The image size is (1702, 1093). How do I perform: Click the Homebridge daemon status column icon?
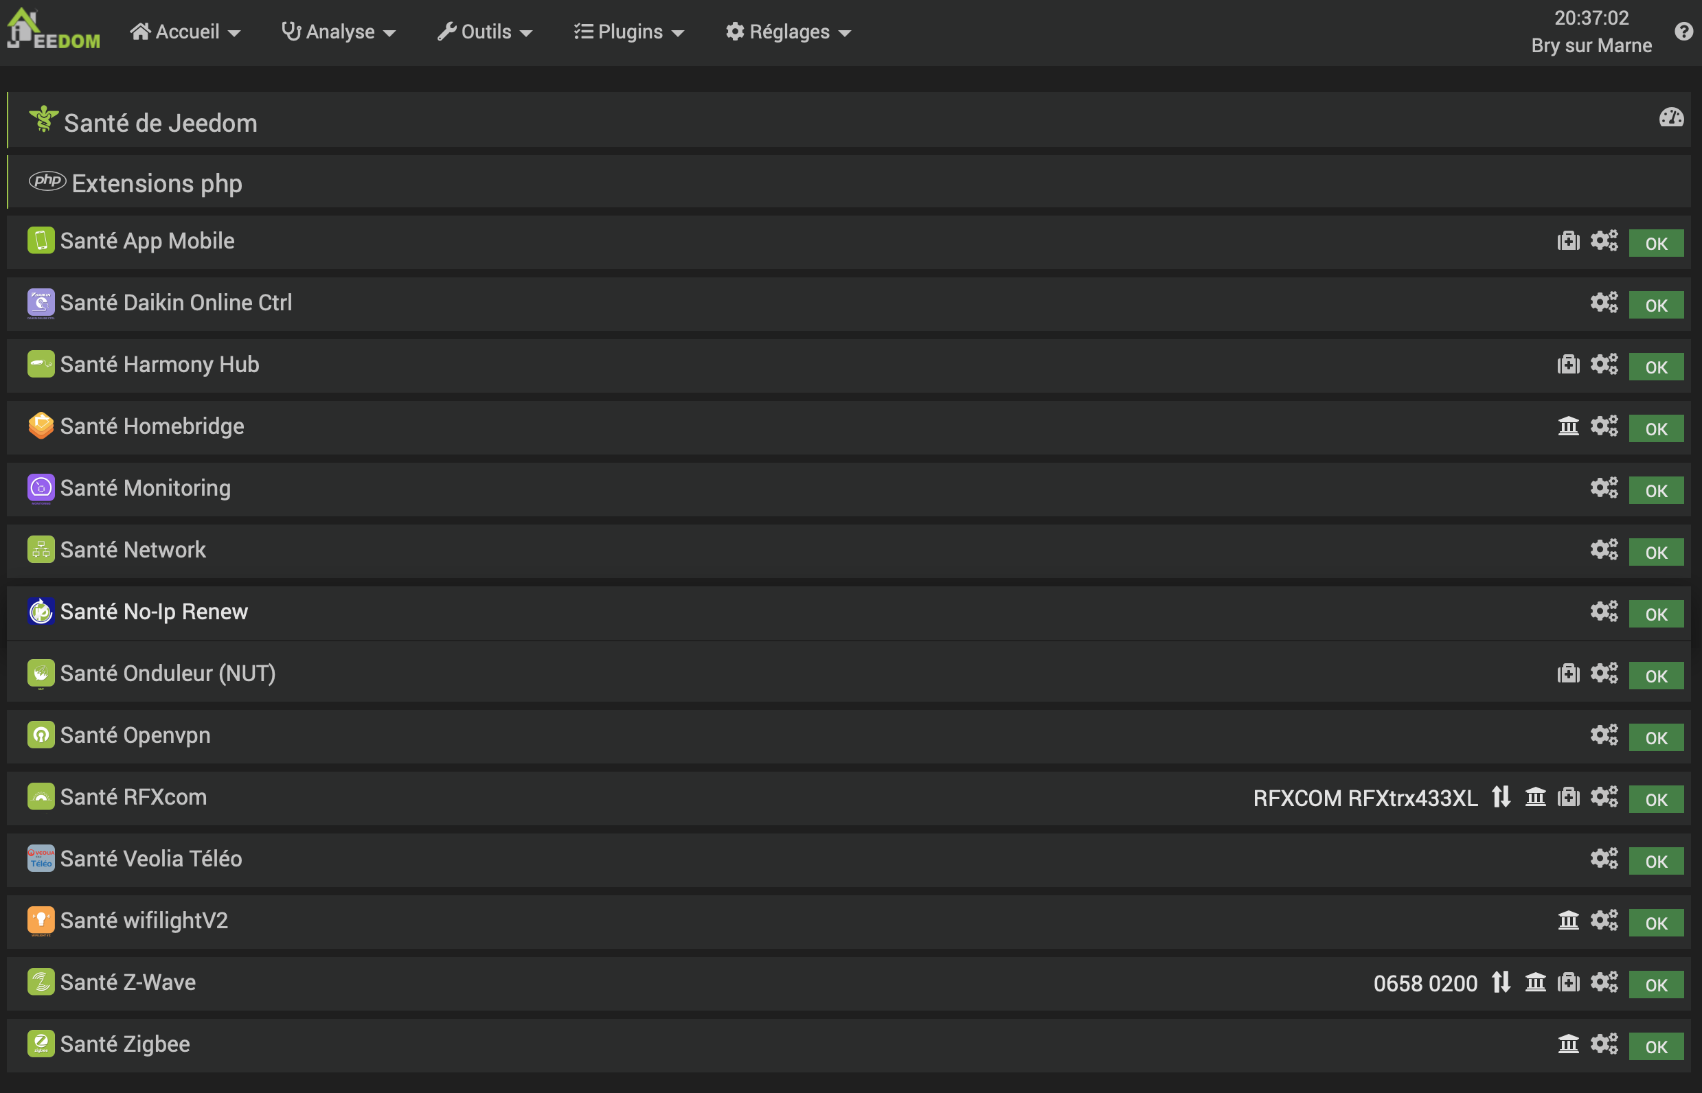tap(1568, 426)
